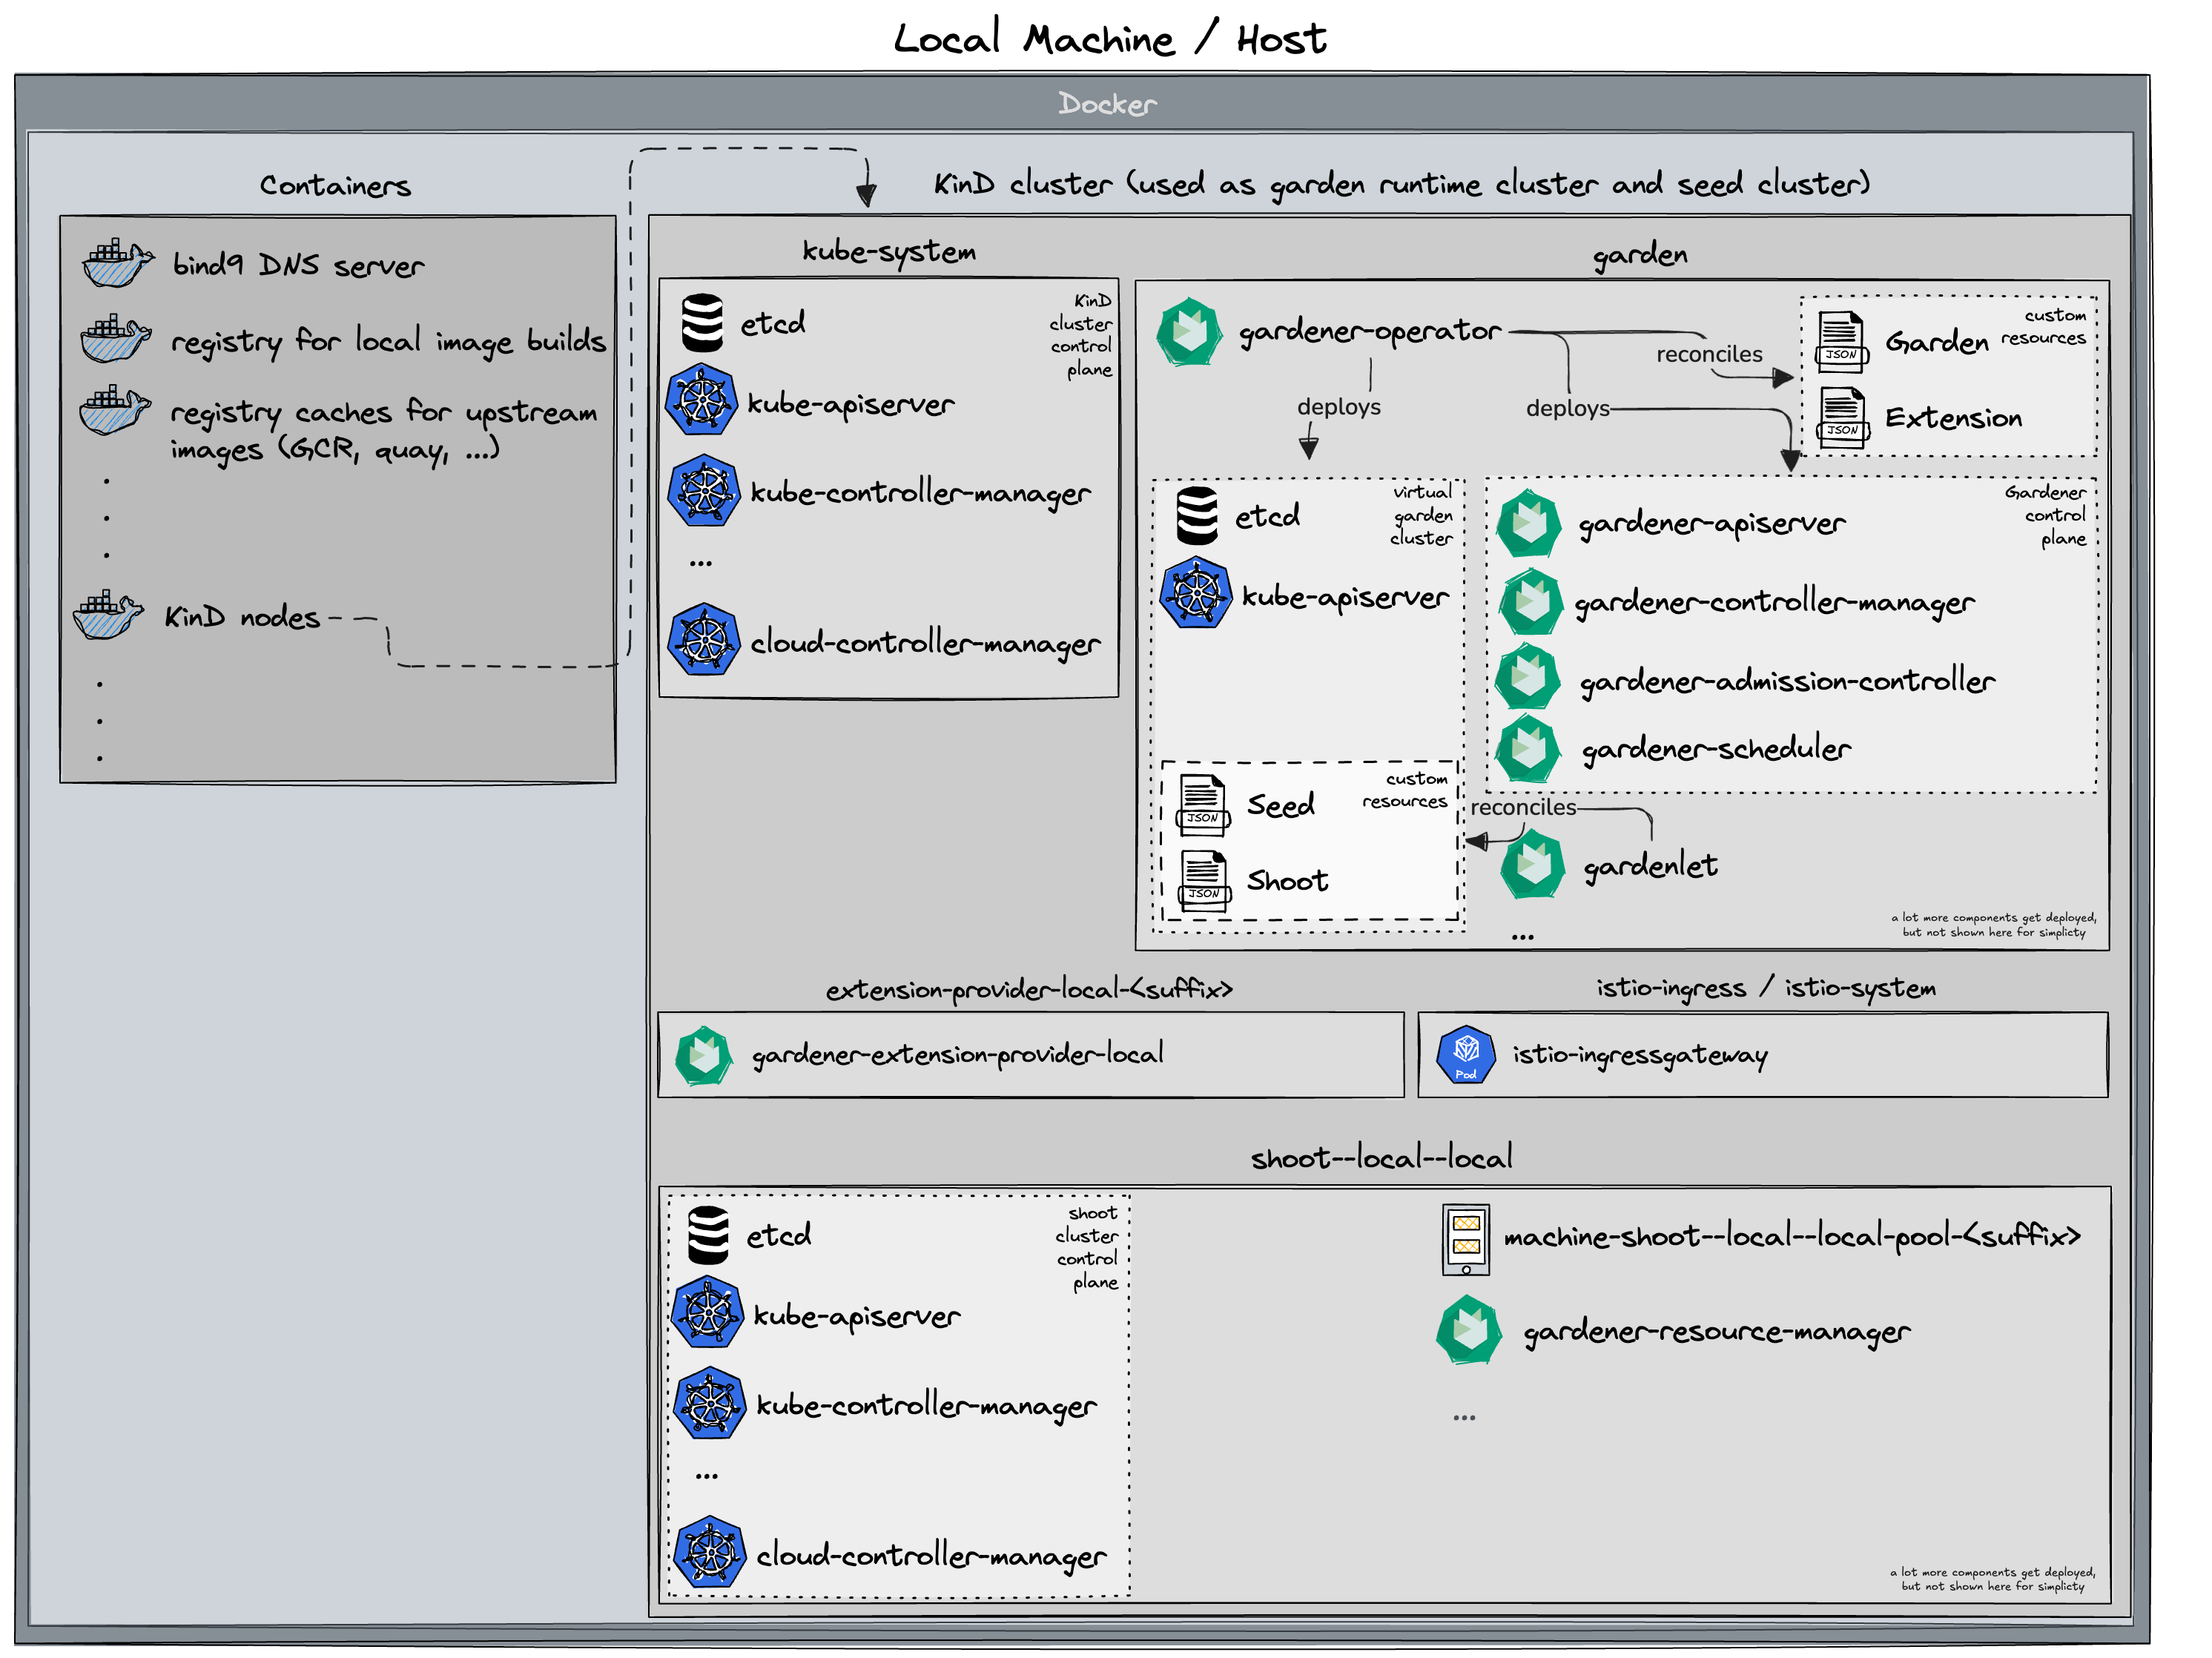
Task: Select the whale icon for registry for local image builds
Action: click(x=116, y=338)
